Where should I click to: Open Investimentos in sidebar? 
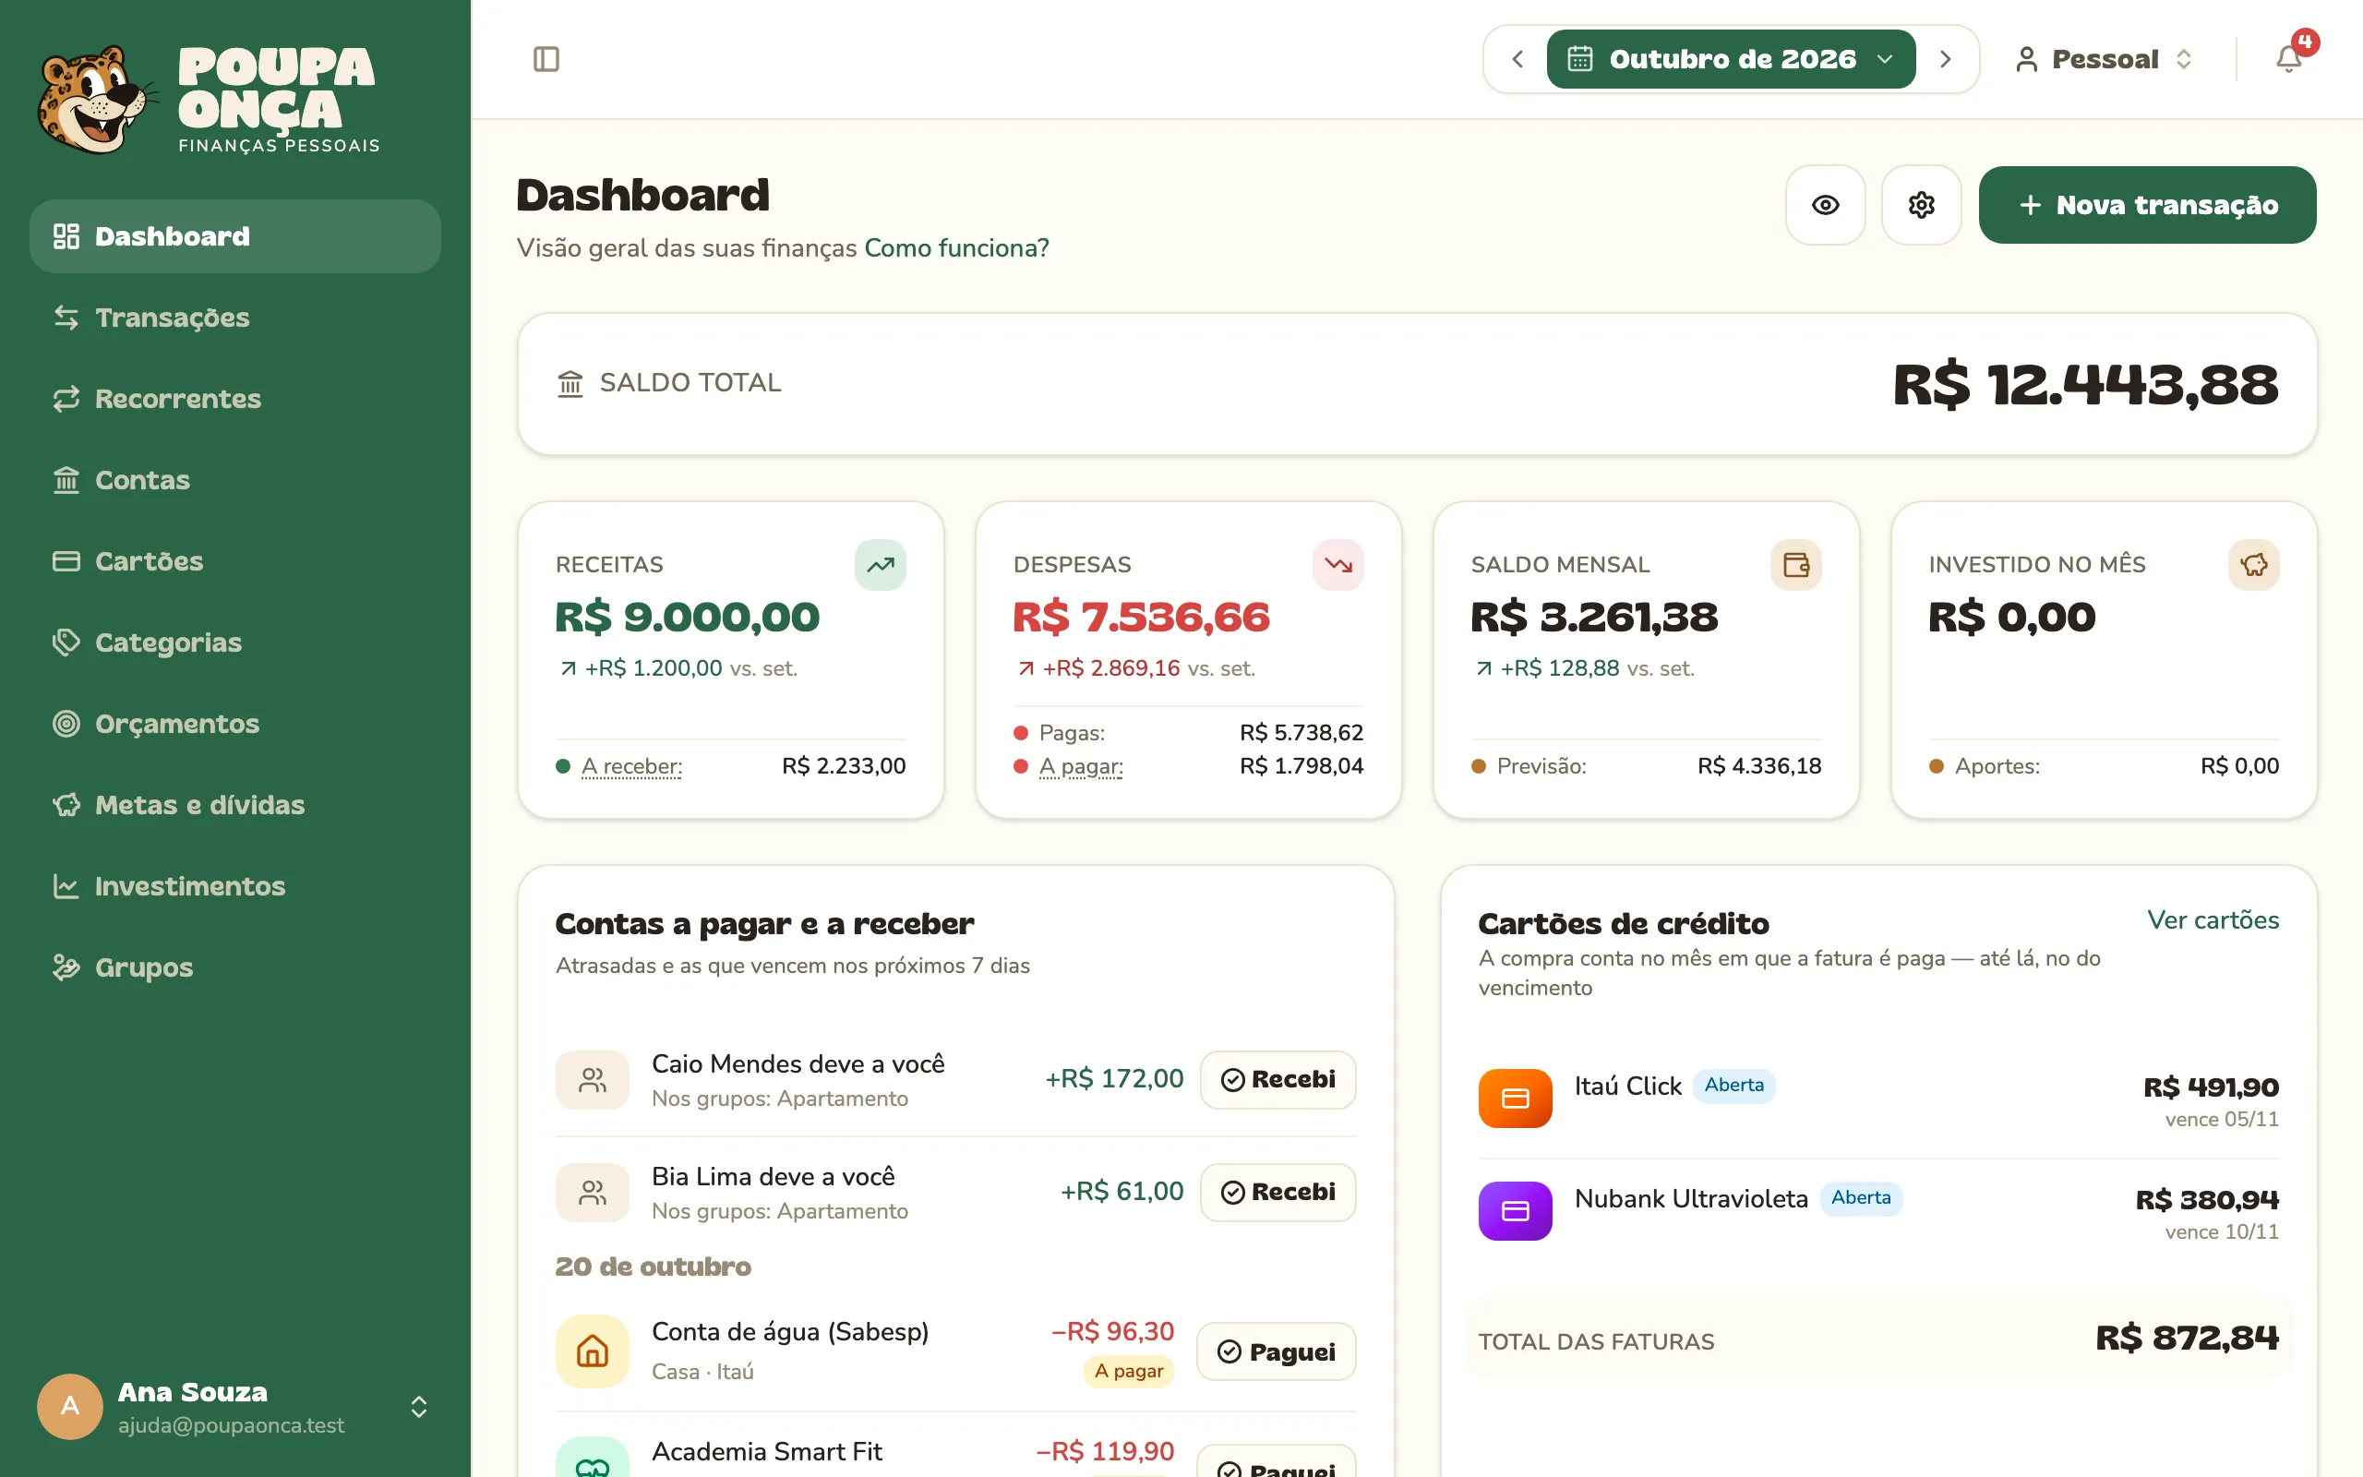(x=234, y=886)
